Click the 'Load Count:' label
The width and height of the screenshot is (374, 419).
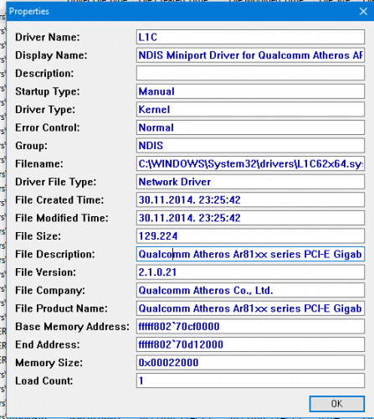coord(44,380)
